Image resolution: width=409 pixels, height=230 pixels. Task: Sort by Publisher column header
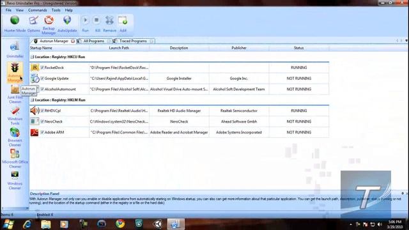point(239,48)
